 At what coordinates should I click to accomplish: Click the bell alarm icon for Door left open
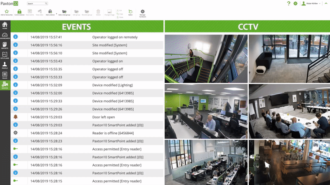pos(15,117)
